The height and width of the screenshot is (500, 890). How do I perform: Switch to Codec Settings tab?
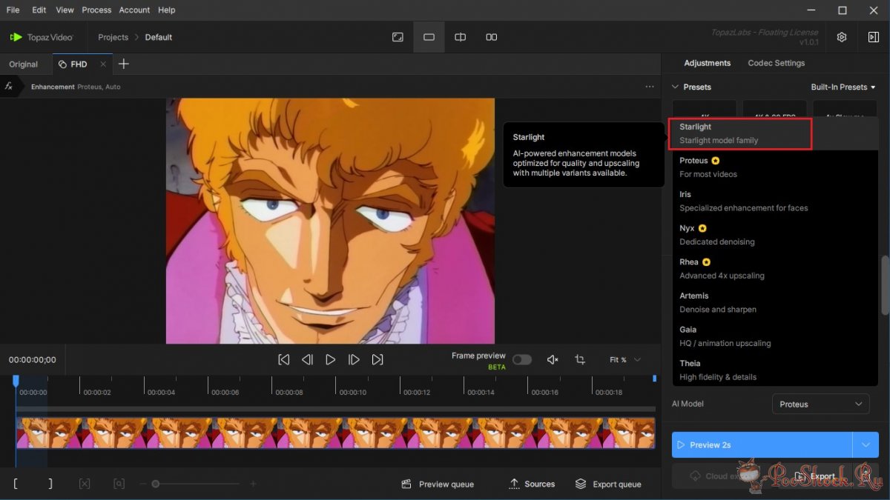(x=776, y=63)
